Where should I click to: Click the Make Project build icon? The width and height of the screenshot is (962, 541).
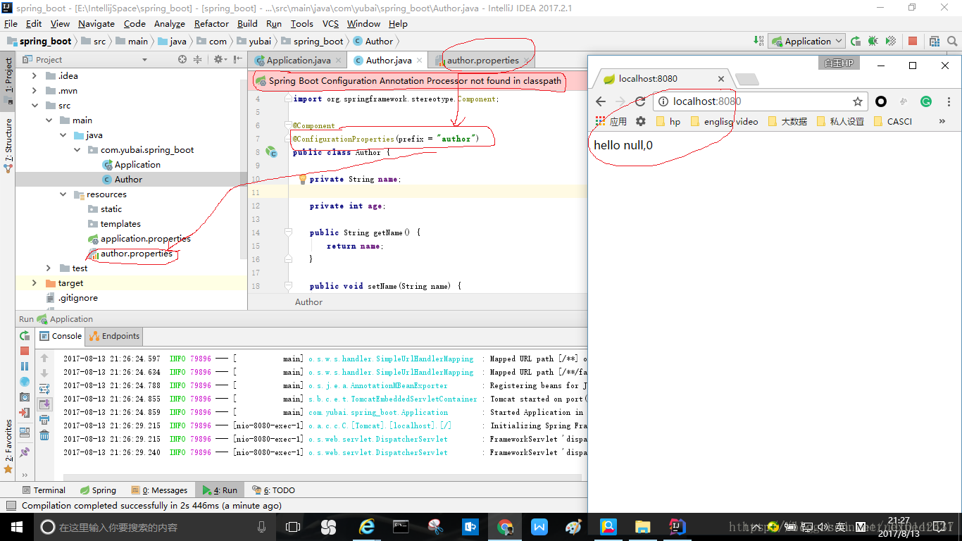click(758, 42)
